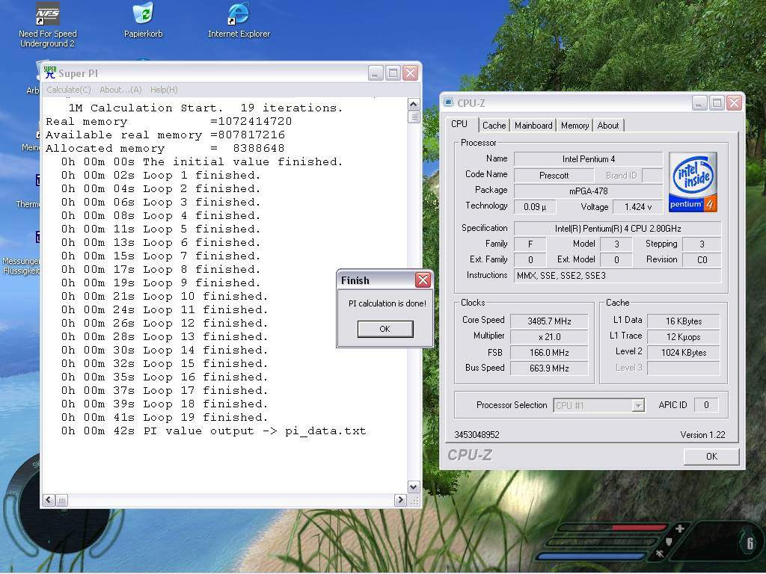The height and width of the screenshot is (574, 766).
Task: Click the Intel Inside Pentium 4 logo
Action: tap(693, 182)
